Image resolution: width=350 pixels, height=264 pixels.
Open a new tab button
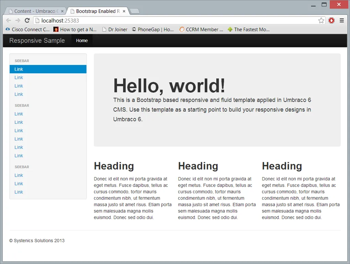tap(135, 11)
